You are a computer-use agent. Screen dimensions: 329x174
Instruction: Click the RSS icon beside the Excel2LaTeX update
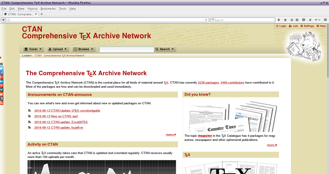coord(29,122)
